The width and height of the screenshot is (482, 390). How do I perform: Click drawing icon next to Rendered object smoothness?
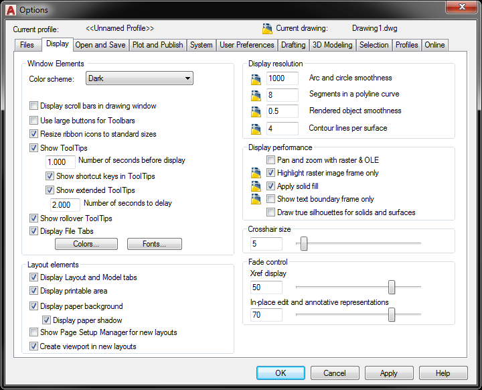pos(256,111)
